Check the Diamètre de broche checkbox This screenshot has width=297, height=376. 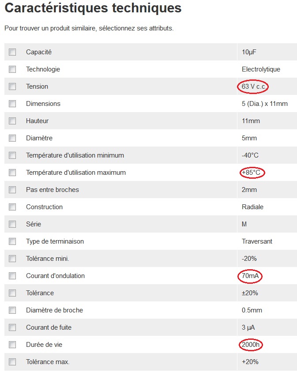coord(12,310)
